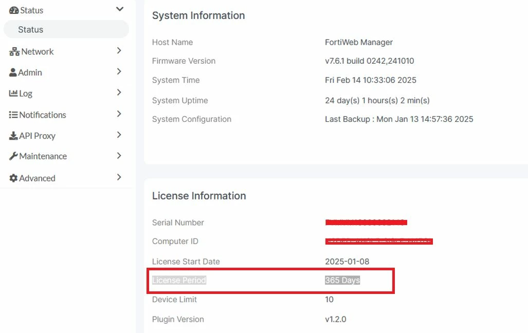Expand the Admin menu chevron
Image resolution: width=528 pixels, height=333 pixels.
(x=119, y=71)
